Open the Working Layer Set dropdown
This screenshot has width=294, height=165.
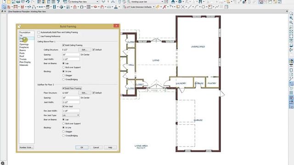[x=162, y=2]
